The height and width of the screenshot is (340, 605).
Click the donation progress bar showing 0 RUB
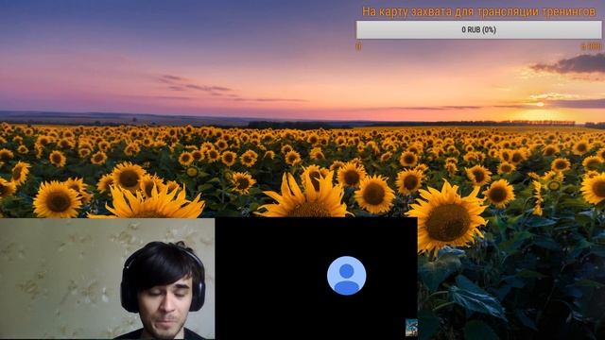point(478,29)
